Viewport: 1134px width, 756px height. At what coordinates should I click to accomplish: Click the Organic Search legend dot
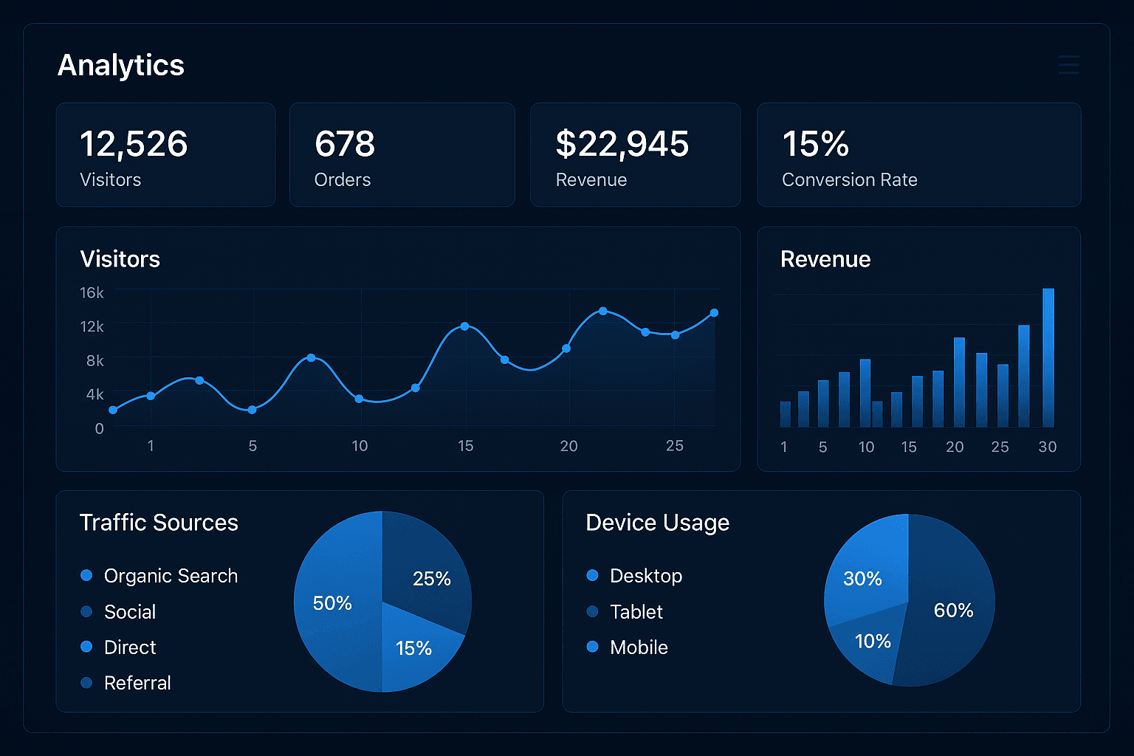86,576
